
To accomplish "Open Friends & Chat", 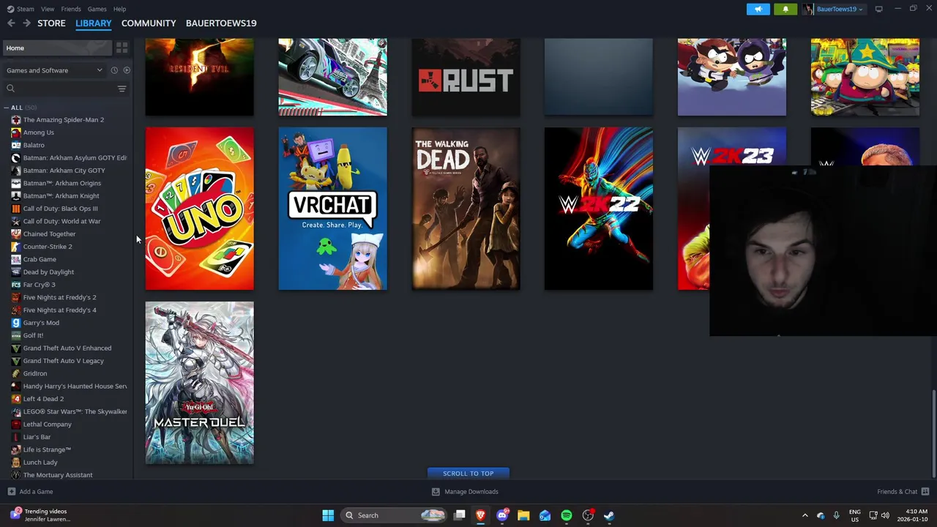I will [903, 492].
